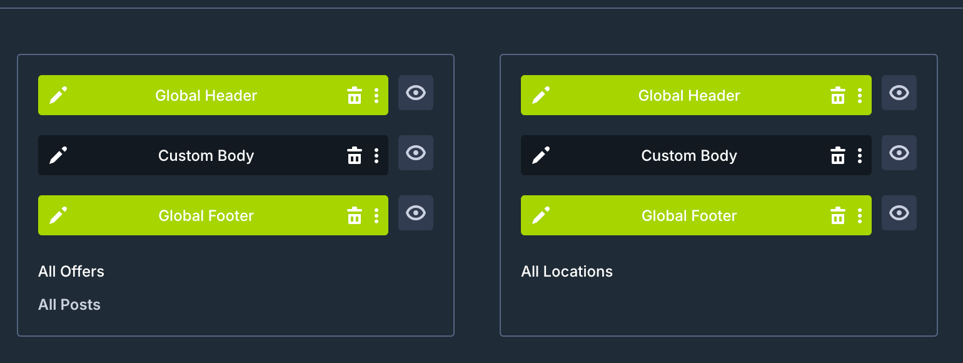Image resolution: width=963 pixels, height=363 pixels.
Task: Edit Custom Body in the All Locations card
Action: tap(541, 155)
